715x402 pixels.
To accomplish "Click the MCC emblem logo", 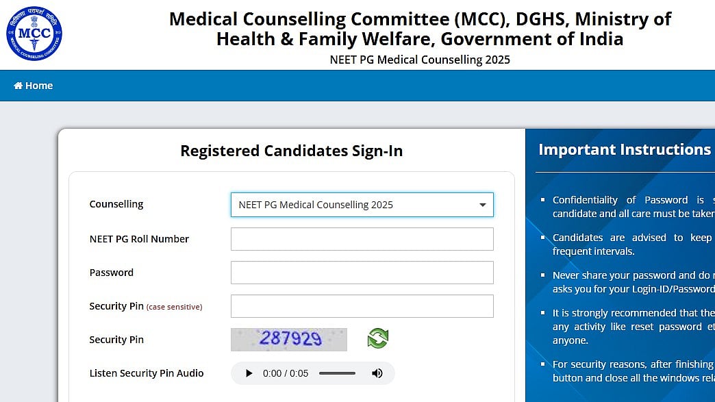I will pyautogui.click(x=34, y=34).
